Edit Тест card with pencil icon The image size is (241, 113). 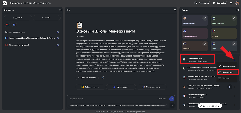coord(234,44)
